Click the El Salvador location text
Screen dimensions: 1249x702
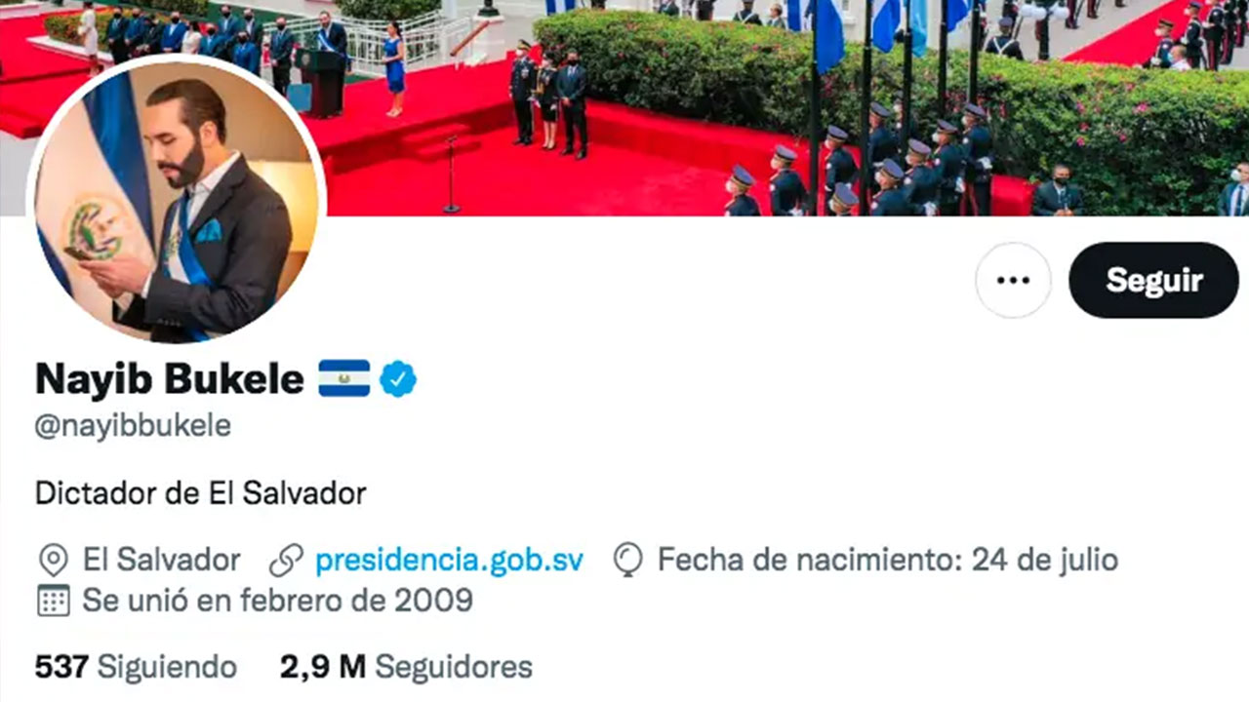(x=161, y=560)
